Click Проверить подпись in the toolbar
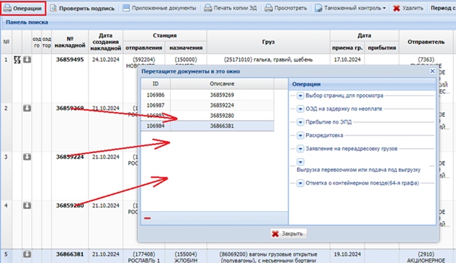The width and height of the screenshot is (456, 263). click(x=82, y=9)
